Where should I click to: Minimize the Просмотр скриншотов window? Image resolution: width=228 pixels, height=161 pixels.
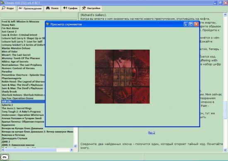[x=186, y=24]
